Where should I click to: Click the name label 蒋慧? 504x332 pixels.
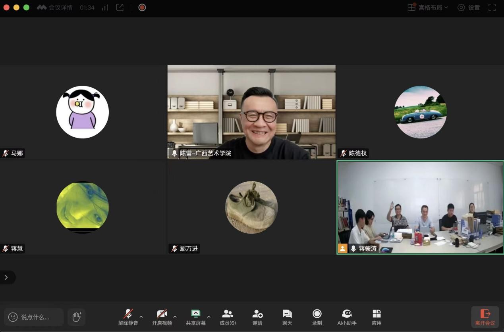pos(17,249)
